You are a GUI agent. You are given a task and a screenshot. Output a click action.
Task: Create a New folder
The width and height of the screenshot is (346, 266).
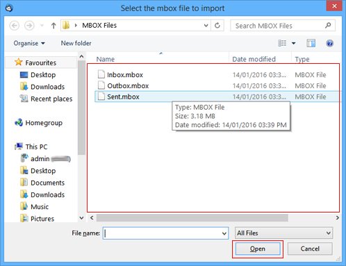click(x=76, y=43)
